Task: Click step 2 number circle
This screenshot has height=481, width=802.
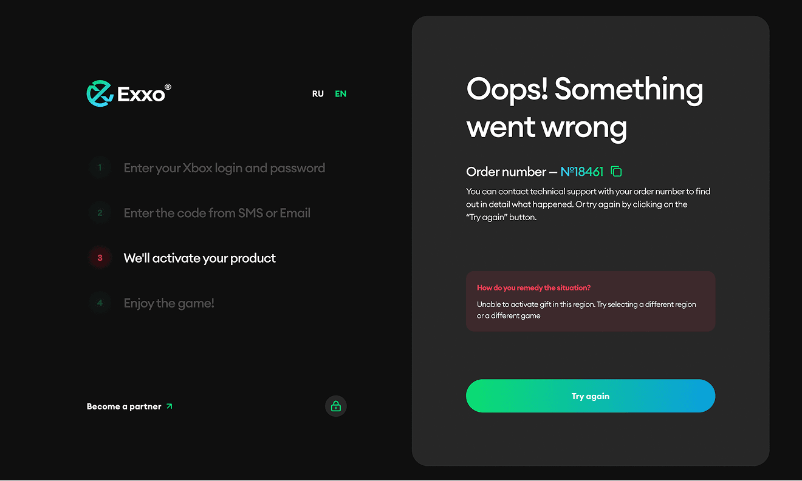Action: (100, 213)
